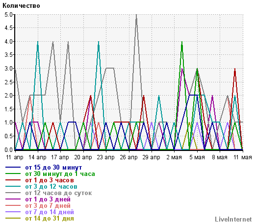Screen dimensions: 255x224
Task: Click the 'Количество' chart axis title
Action: point(21,6)
